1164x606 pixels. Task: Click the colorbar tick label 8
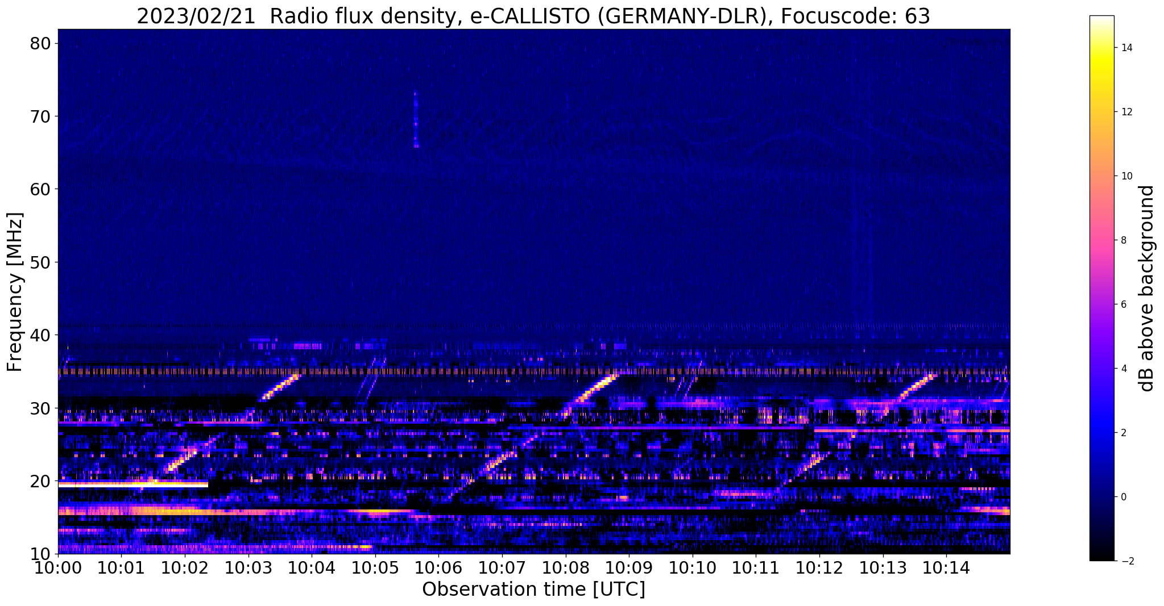[1124, 240]
